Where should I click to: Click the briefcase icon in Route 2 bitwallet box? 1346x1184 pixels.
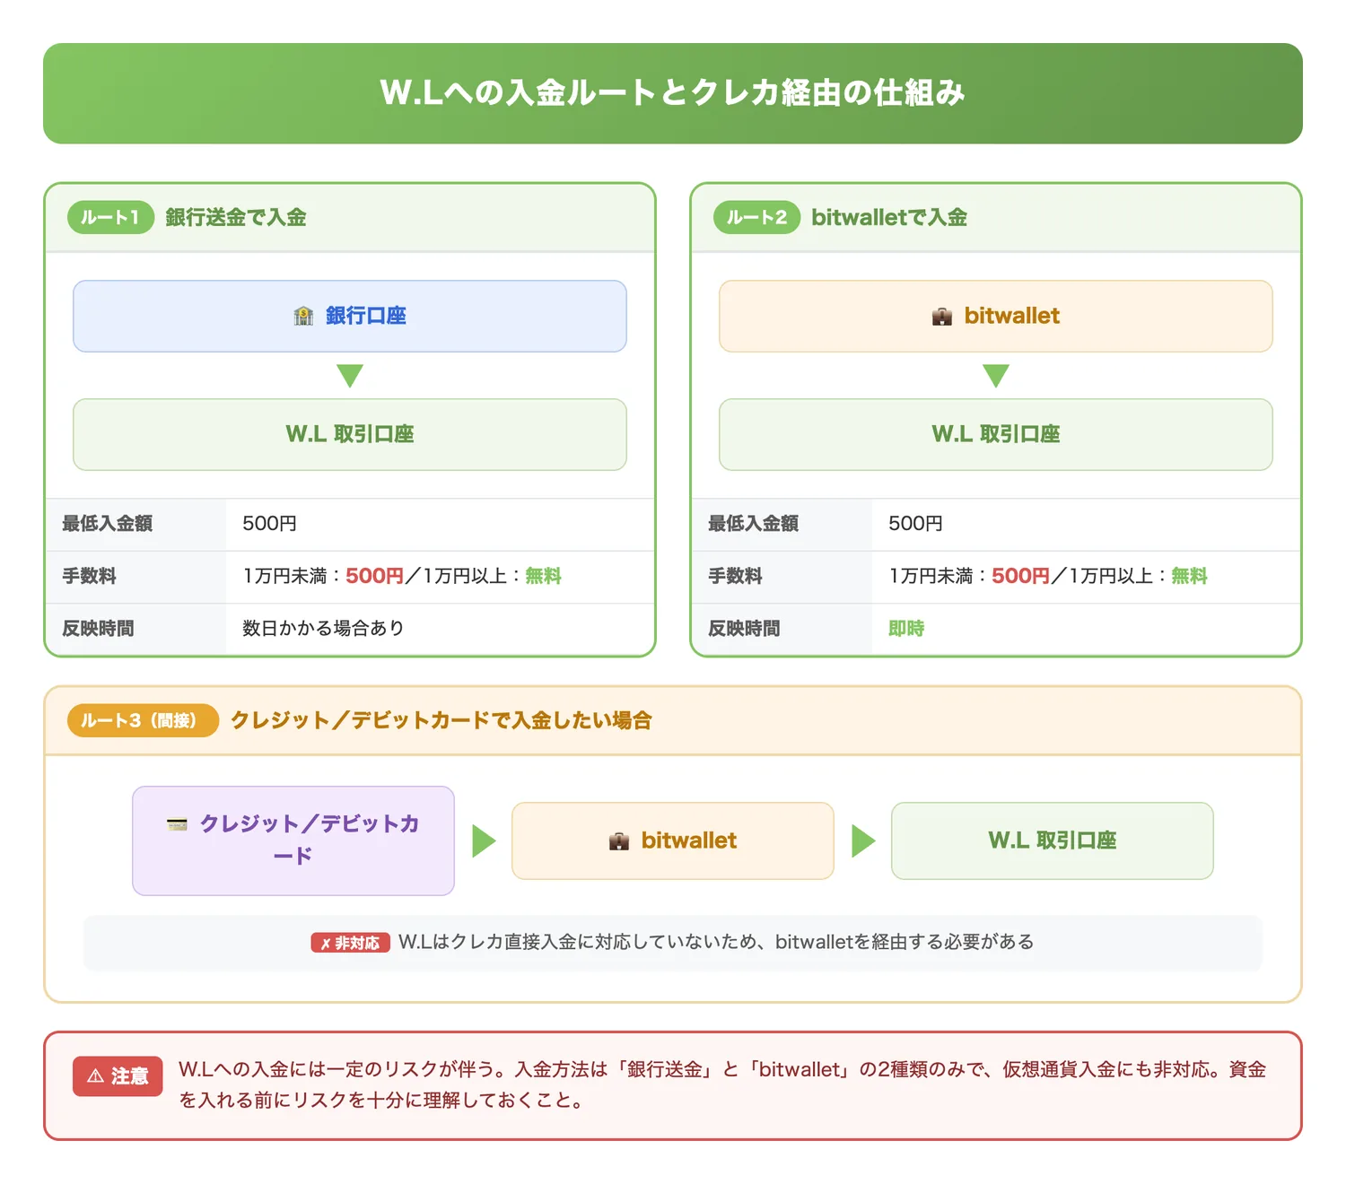pyautogui.click(x=942, y=317)
